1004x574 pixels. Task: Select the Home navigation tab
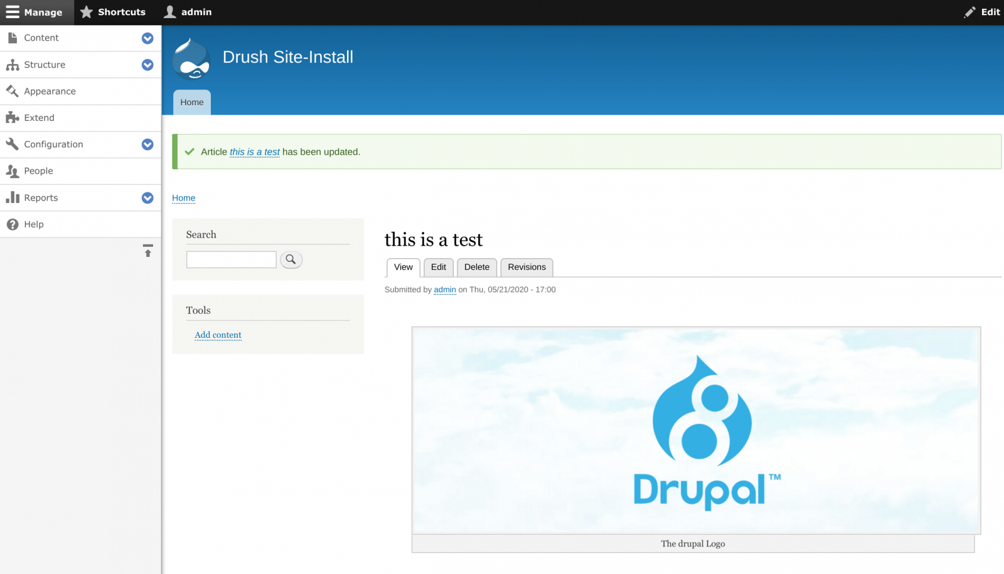coord(192,102)
